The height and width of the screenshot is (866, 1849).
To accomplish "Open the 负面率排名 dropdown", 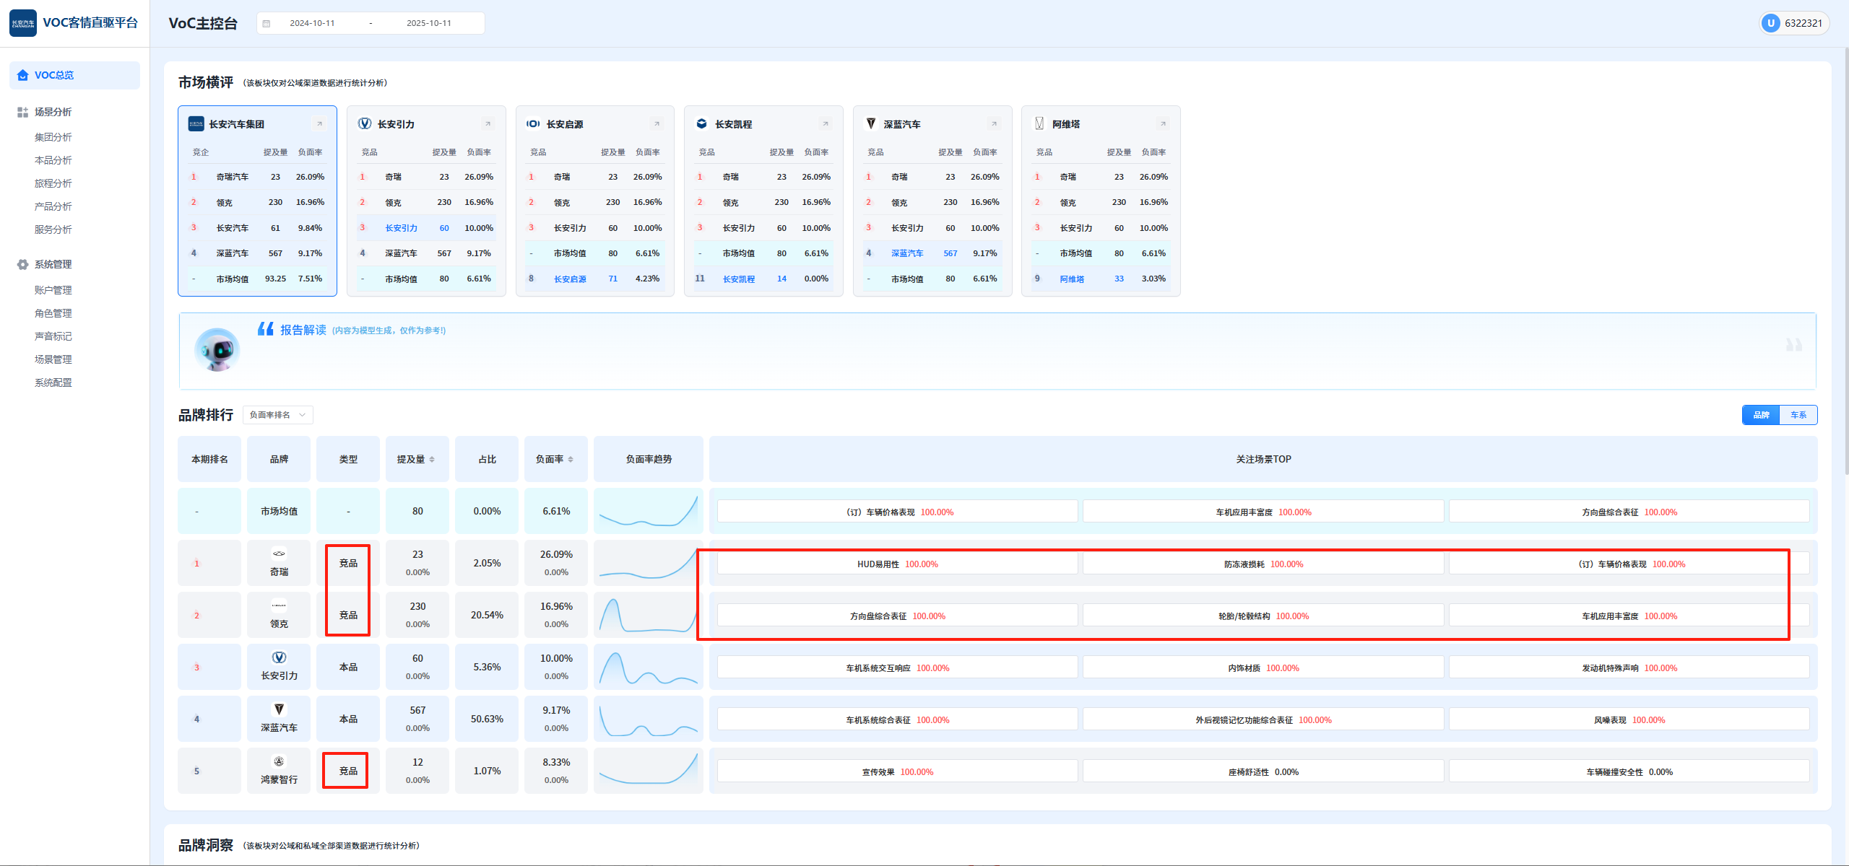I will (277, 415).
